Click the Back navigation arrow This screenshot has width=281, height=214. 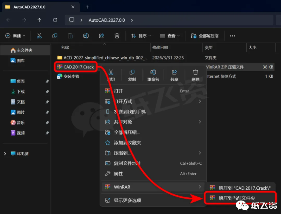pyautogui.click(x=8, y=20)
